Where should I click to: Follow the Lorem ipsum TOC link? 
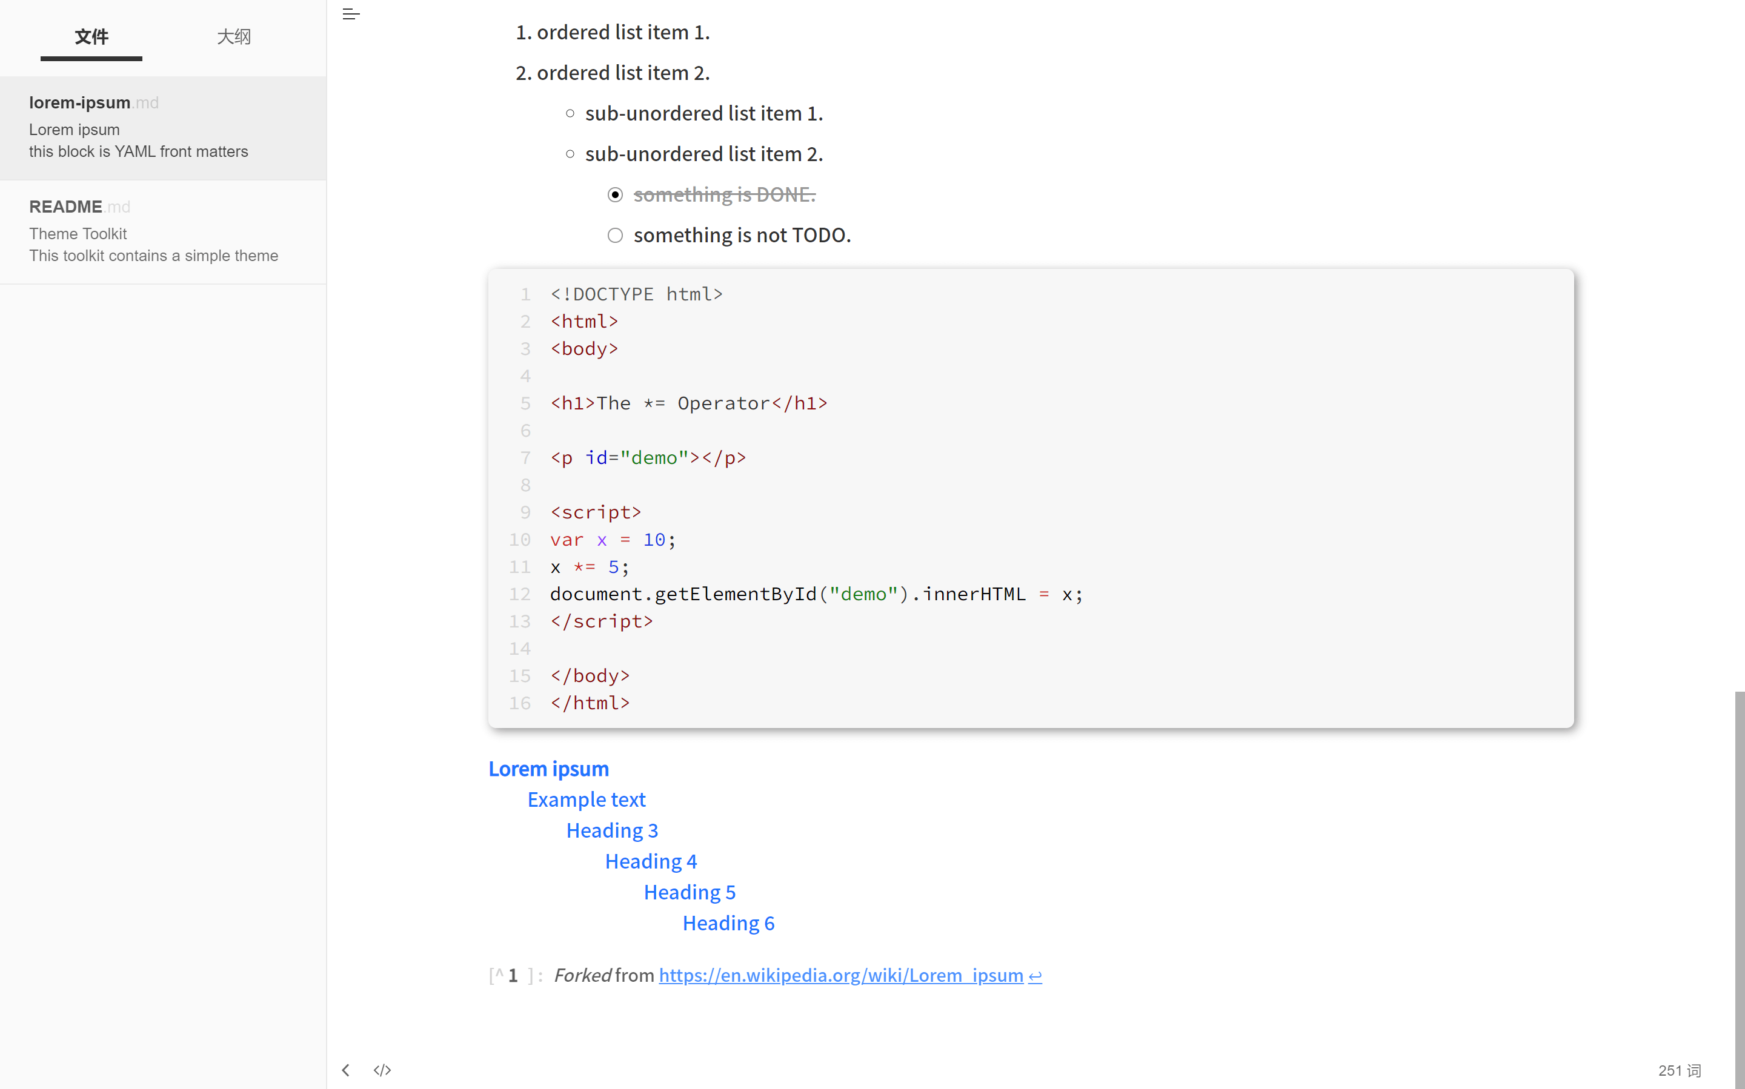click(548, 769)
